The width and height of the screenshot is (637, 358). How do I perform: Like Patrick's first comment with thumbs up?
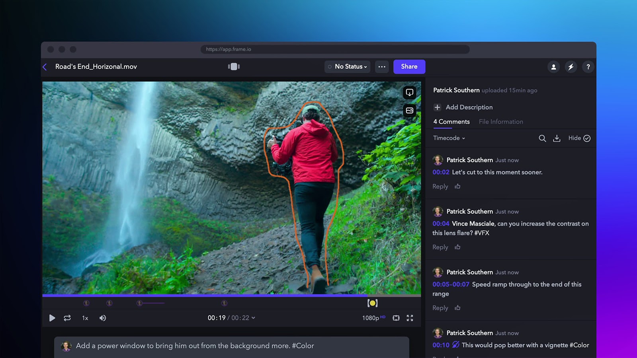click(x=457, y=186)
